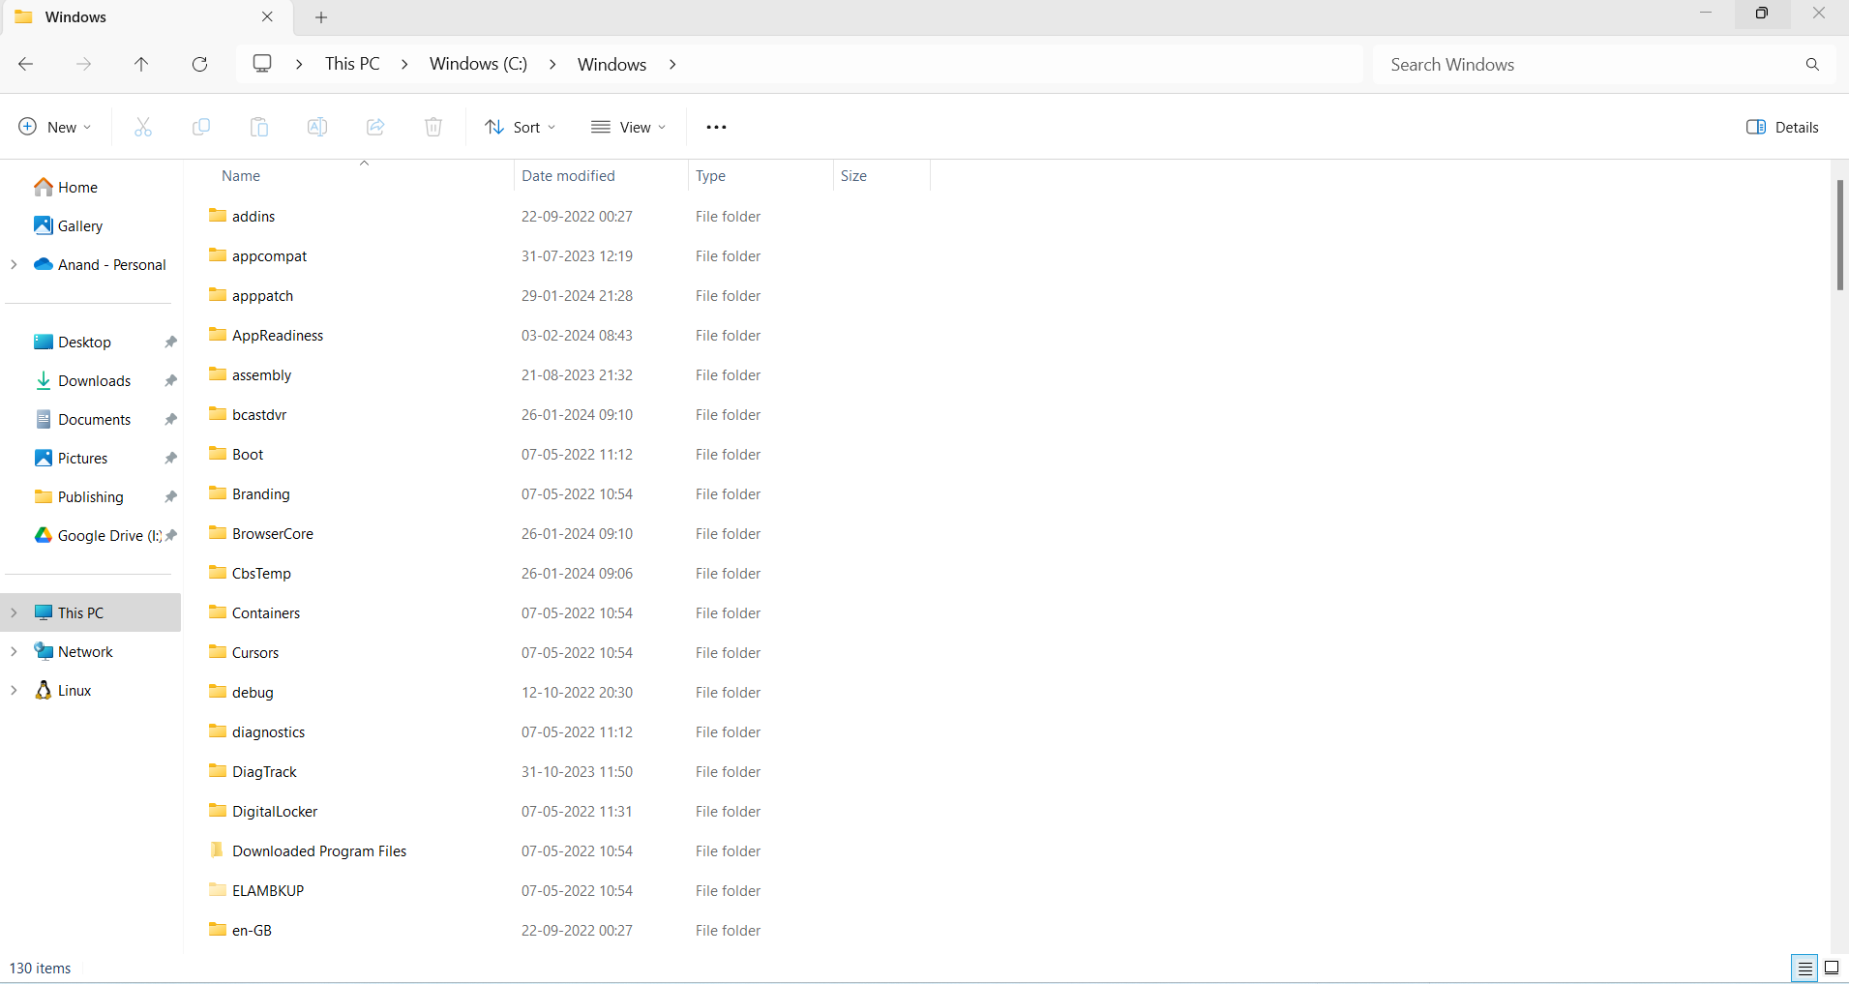
Task: Click the Paste clipboard icon
Action: pyautogui.click(x=259, y=127)
